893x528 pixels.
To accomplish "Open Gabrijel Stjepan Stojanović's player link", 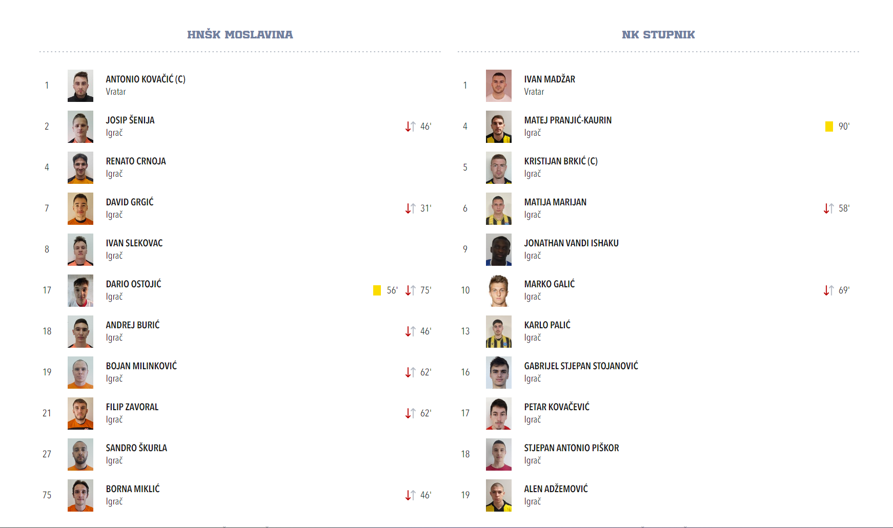I will (x=581, y=366).
